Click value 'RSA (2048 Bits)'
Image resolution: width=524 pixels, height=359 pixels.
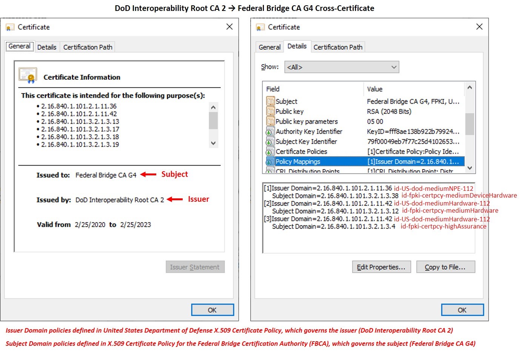(x=389, y=111)
